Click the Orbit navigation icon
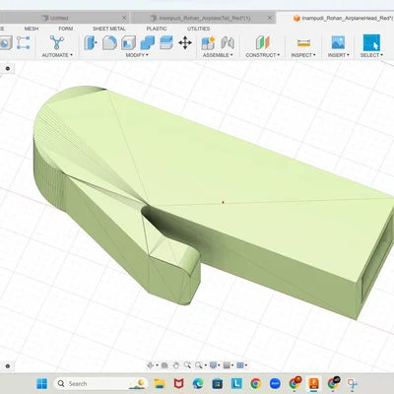The width and height of the screenshot is (394, 394). click(x=150, y=365)
